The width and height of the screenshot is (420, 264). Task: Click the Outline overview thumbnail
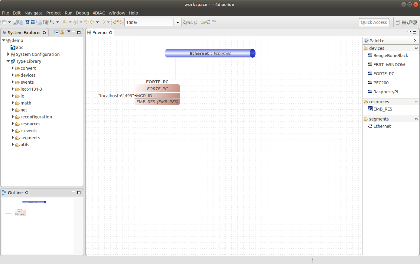[37, 226]
